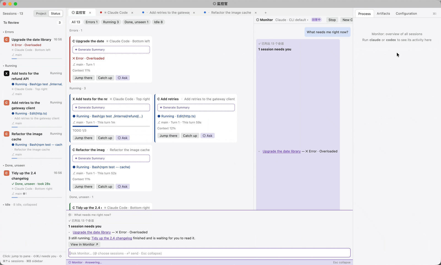Viewport: 441px width, 265px height.
Task: Catch up on Refactor the image card
Action: [x=105, y=187]
